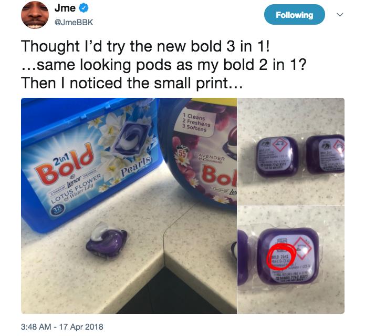Click the hazard diamond symbol on the circled pod
This screenshot has width=365, height=336.
point(303,248)
